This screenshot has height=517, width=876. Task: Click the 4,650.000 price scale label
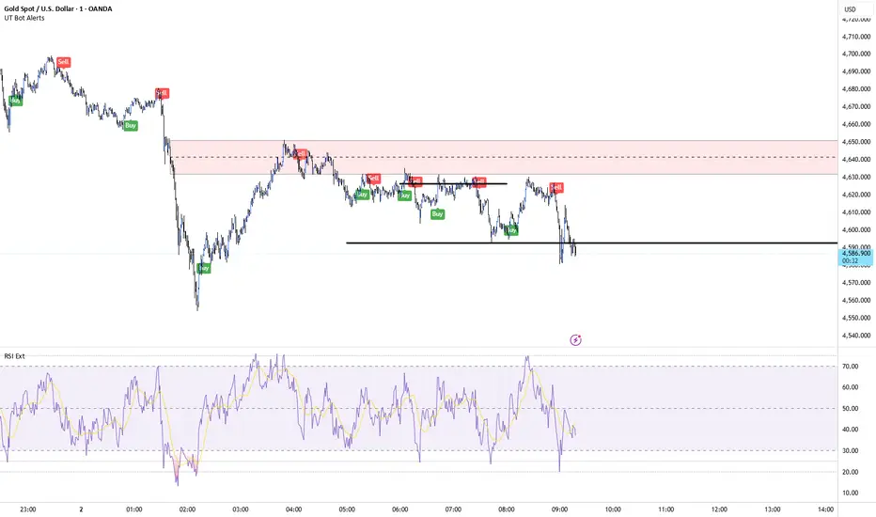click(856, 142)
